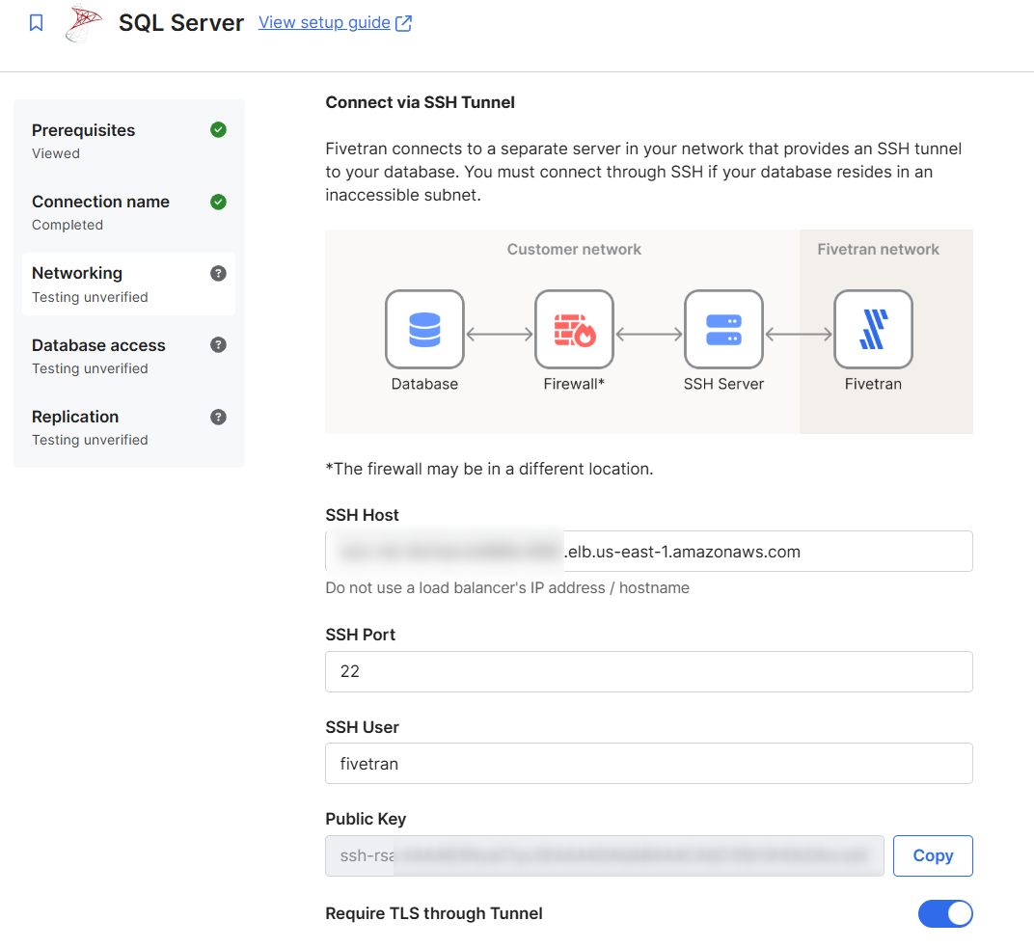Click the load balancer warning hint text
Screen dimensions: 1034x948
(x=507, y=587)
